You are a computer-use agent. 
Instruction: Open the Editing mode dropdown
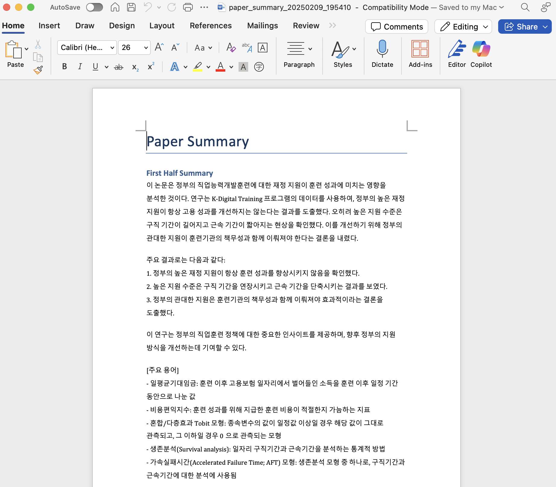(x=463, y=27)
